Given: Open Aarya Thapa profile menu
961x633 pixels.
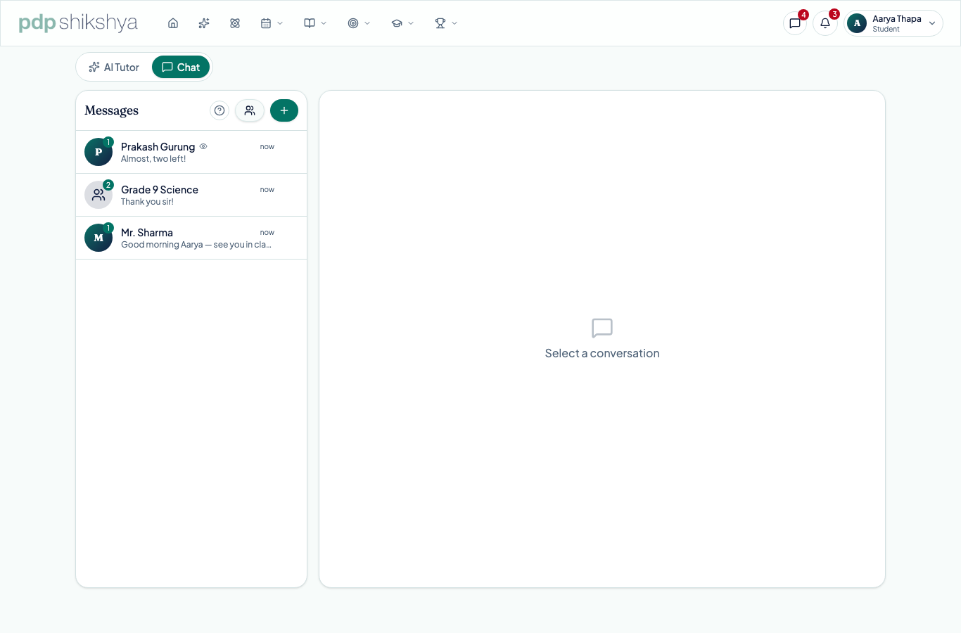Looking at the screenshot, I should 893,23.
